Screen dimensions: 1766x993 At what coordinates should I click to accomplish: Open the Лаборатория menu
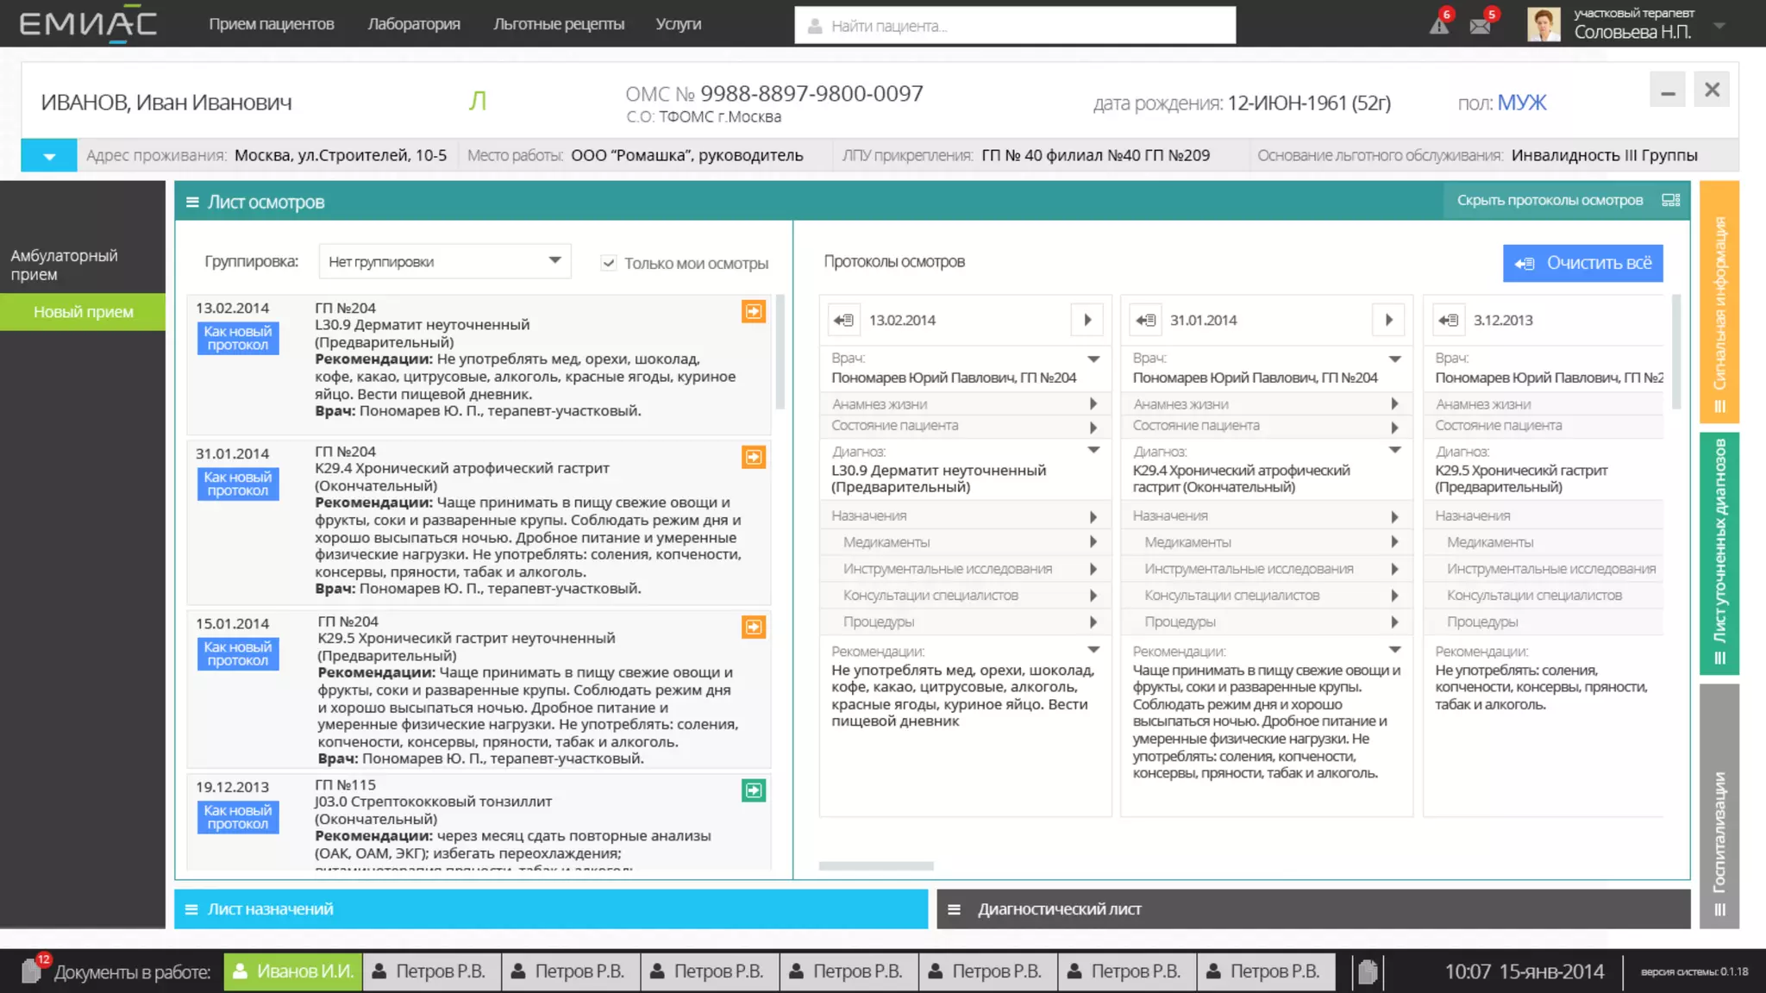413,24
